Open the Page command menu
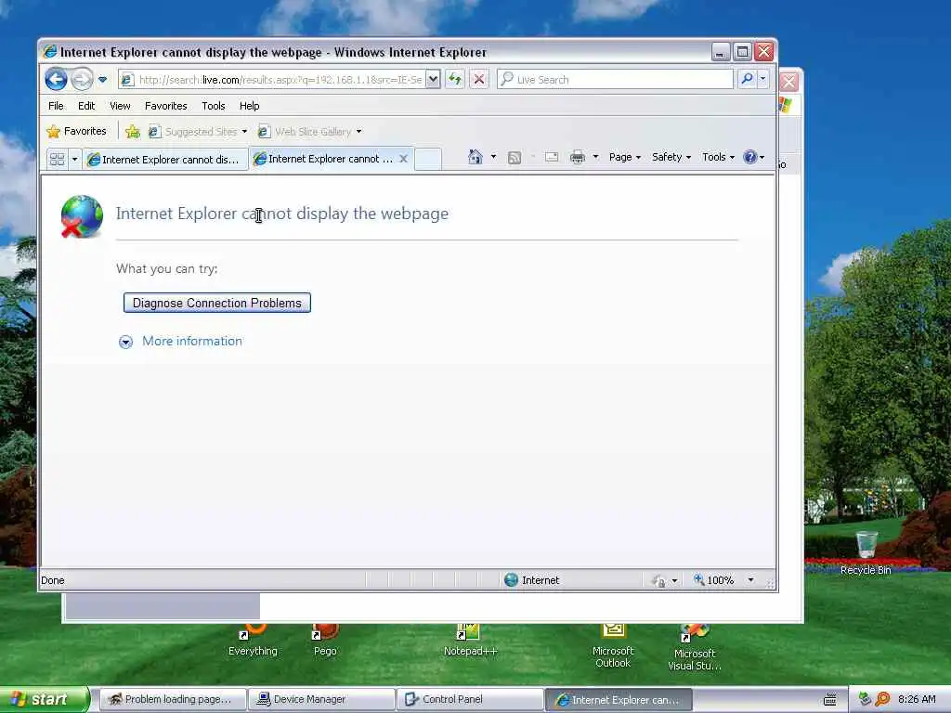The image size is (951, 713). (625, 157)
